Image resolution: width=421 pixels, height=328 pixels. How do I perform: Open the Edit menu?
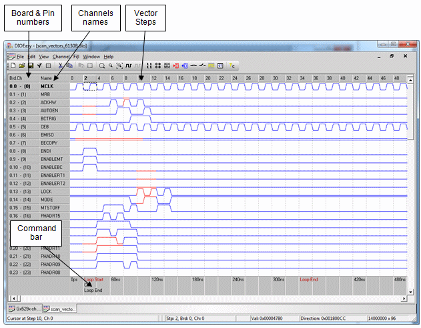[x=31, y=57]
